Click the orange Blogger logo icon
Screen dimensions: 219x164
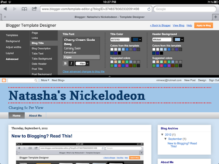point(4,80)
